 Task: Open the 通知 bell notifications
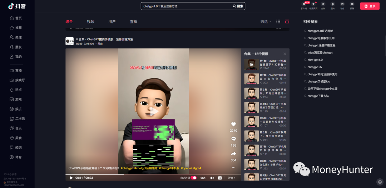333,4
